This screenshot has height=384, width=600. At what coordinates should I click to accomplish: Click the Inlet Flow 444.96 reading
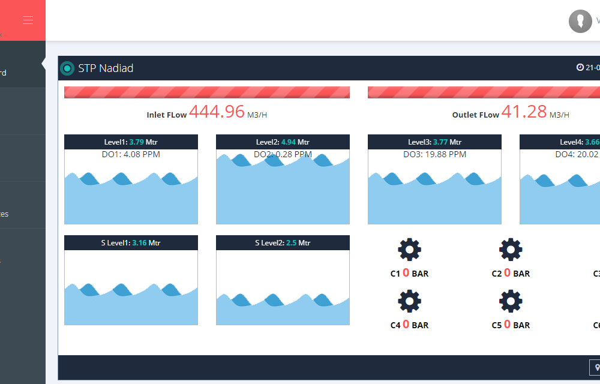point(217,112)
